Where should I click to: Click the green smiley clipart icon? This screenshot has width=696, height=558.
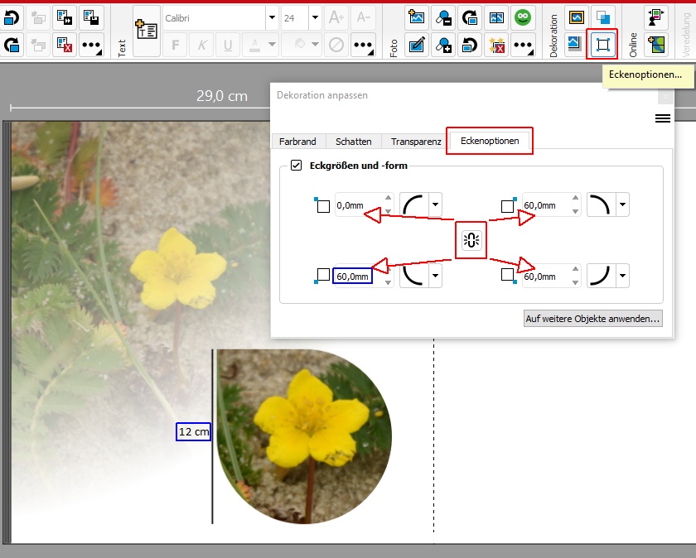521,17
